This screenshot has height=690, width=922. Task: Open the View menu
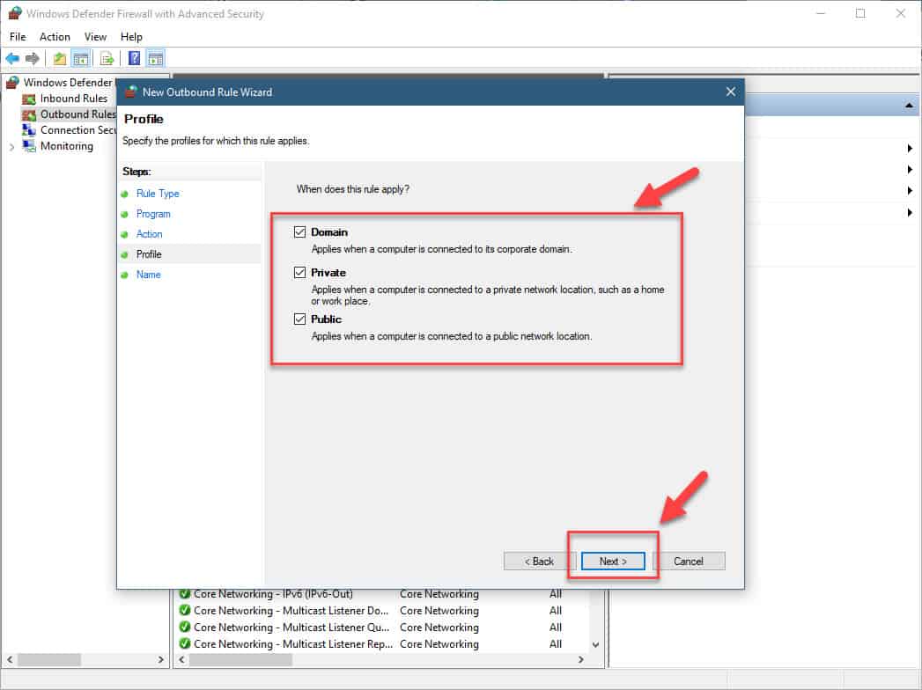(x=95, y=36)
